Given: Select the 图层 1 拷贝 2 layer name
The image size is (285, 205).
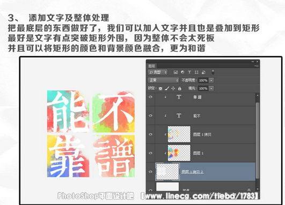Looking at the screenshot, I should click(193, 172).
